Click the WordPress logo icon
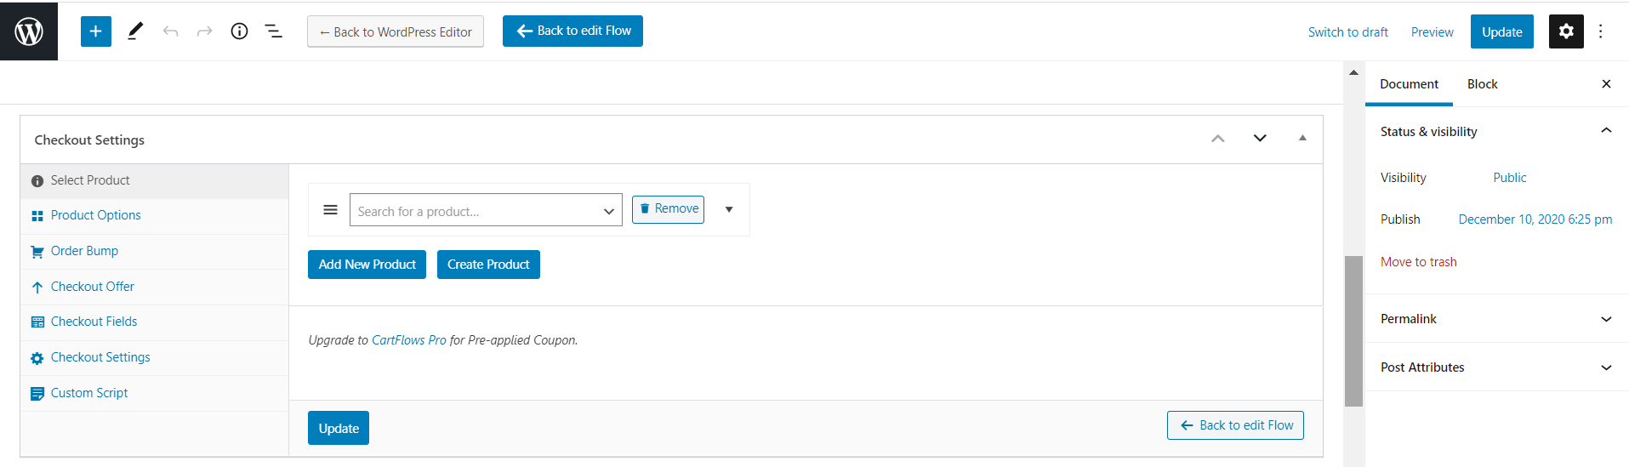This screenshot has width=1629, height=467. pyautogui.click(x=29, y=31)
